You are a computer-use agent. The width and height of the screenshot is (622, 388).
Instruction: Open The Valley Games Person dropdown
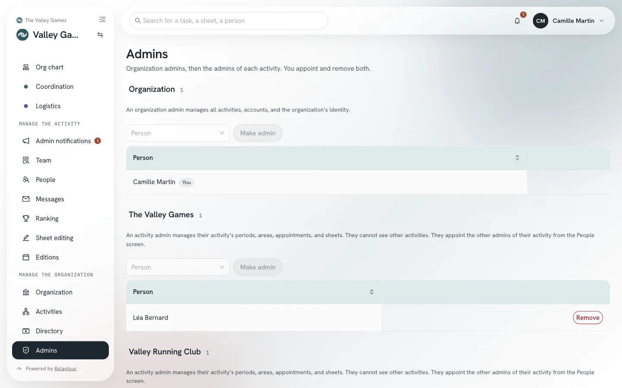pyautogui.click(x=178, y=267)
